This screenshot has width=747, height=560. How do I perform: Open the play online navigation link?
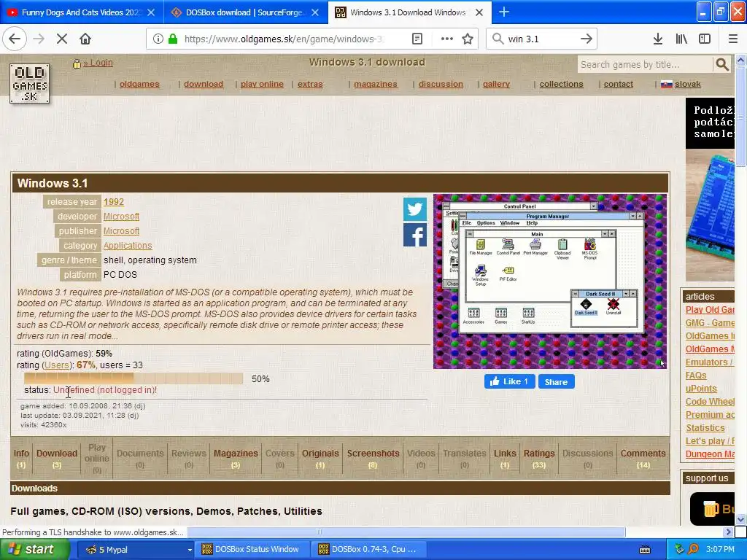262,84
